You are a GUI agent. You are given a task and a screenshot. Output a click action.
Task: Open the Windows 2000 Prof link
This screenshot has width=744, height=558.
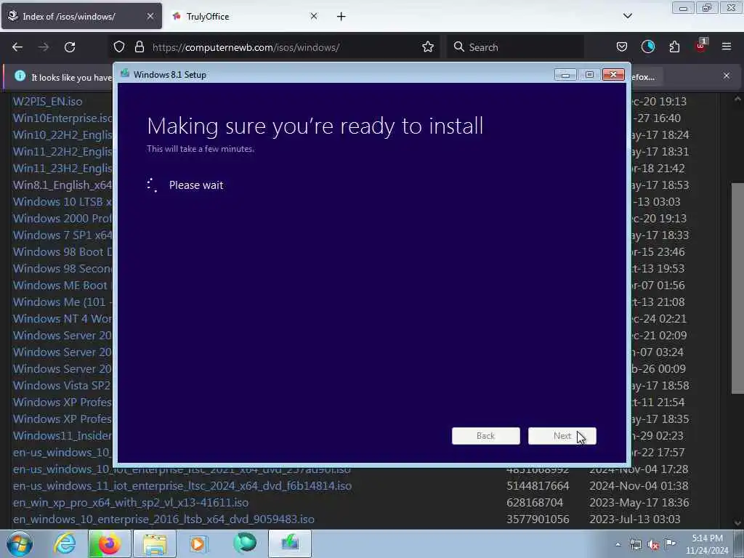(62, 219)
